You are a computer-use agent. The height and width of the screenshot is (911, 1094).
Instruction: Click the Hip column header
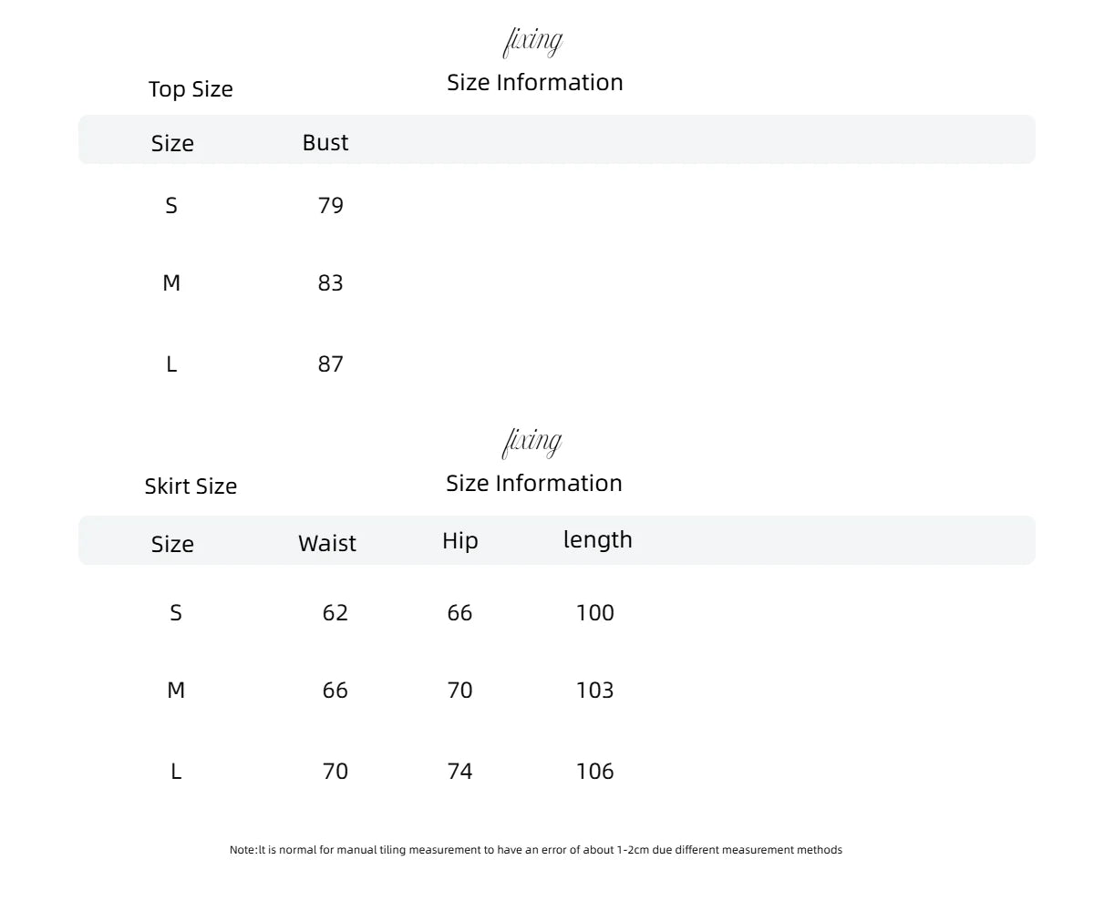click(x=460, y=541)
